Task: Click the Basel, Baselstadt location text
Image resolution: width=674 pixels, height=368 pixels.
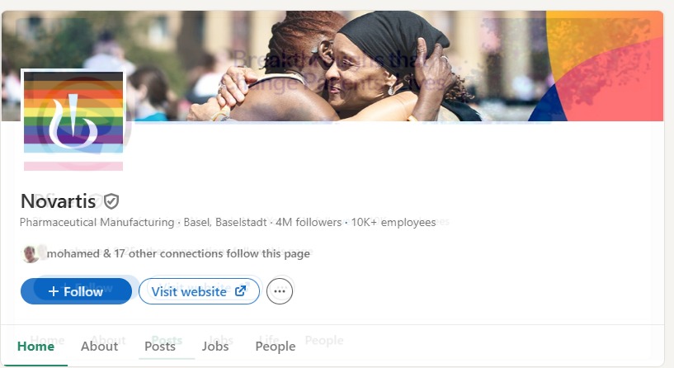Action: tap(225, 222)
